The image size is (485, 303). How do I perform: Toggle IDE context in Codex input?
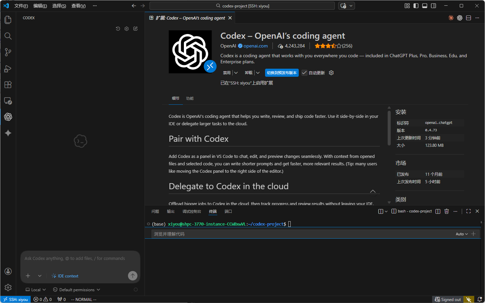pos(65,276)
